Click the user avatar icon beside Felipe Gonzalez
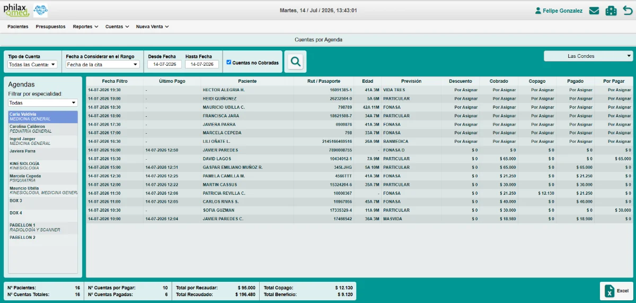 (538, 11)
